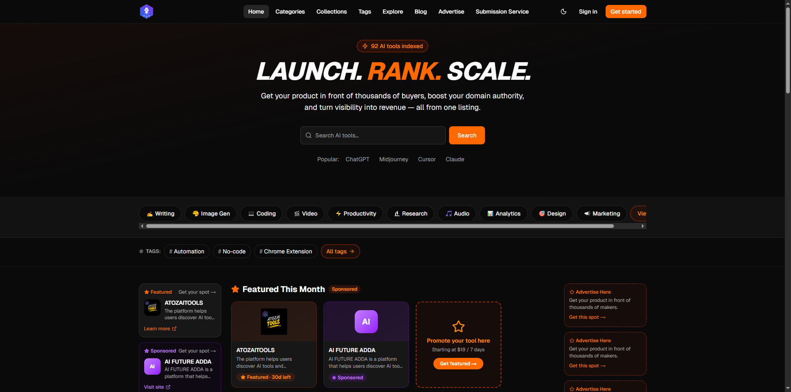Click the rocket logo icon in header

(146, 12)
